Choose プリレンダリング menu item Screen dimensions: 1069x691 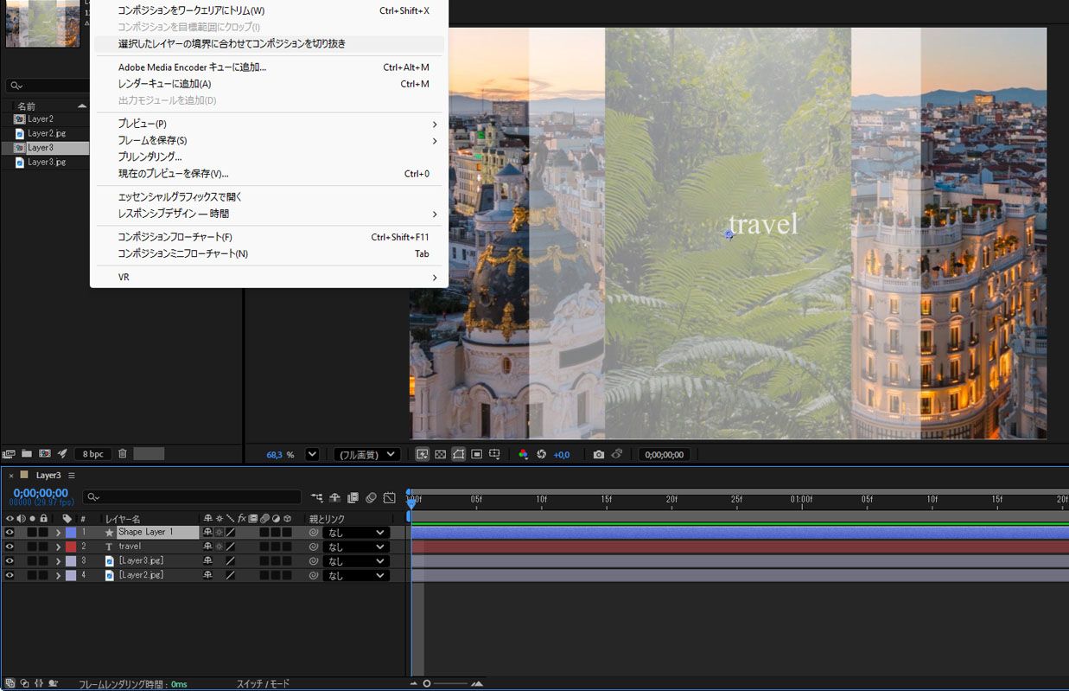tap(270, 157)
